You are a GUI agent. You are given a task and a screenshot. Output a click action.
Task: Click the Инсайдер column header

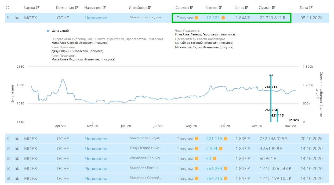(x=138, y=8)
